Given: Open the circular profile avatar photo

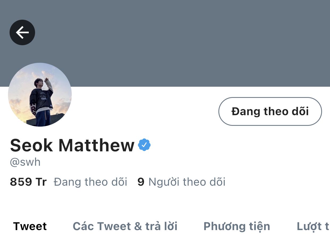Looking at the screenshot, I should [x=40, y=95].
